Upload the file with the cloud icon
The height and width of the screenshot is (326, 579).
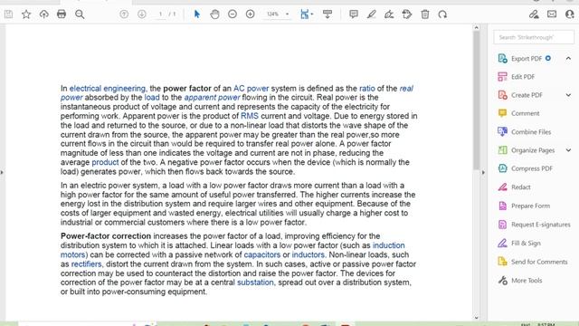44,14
